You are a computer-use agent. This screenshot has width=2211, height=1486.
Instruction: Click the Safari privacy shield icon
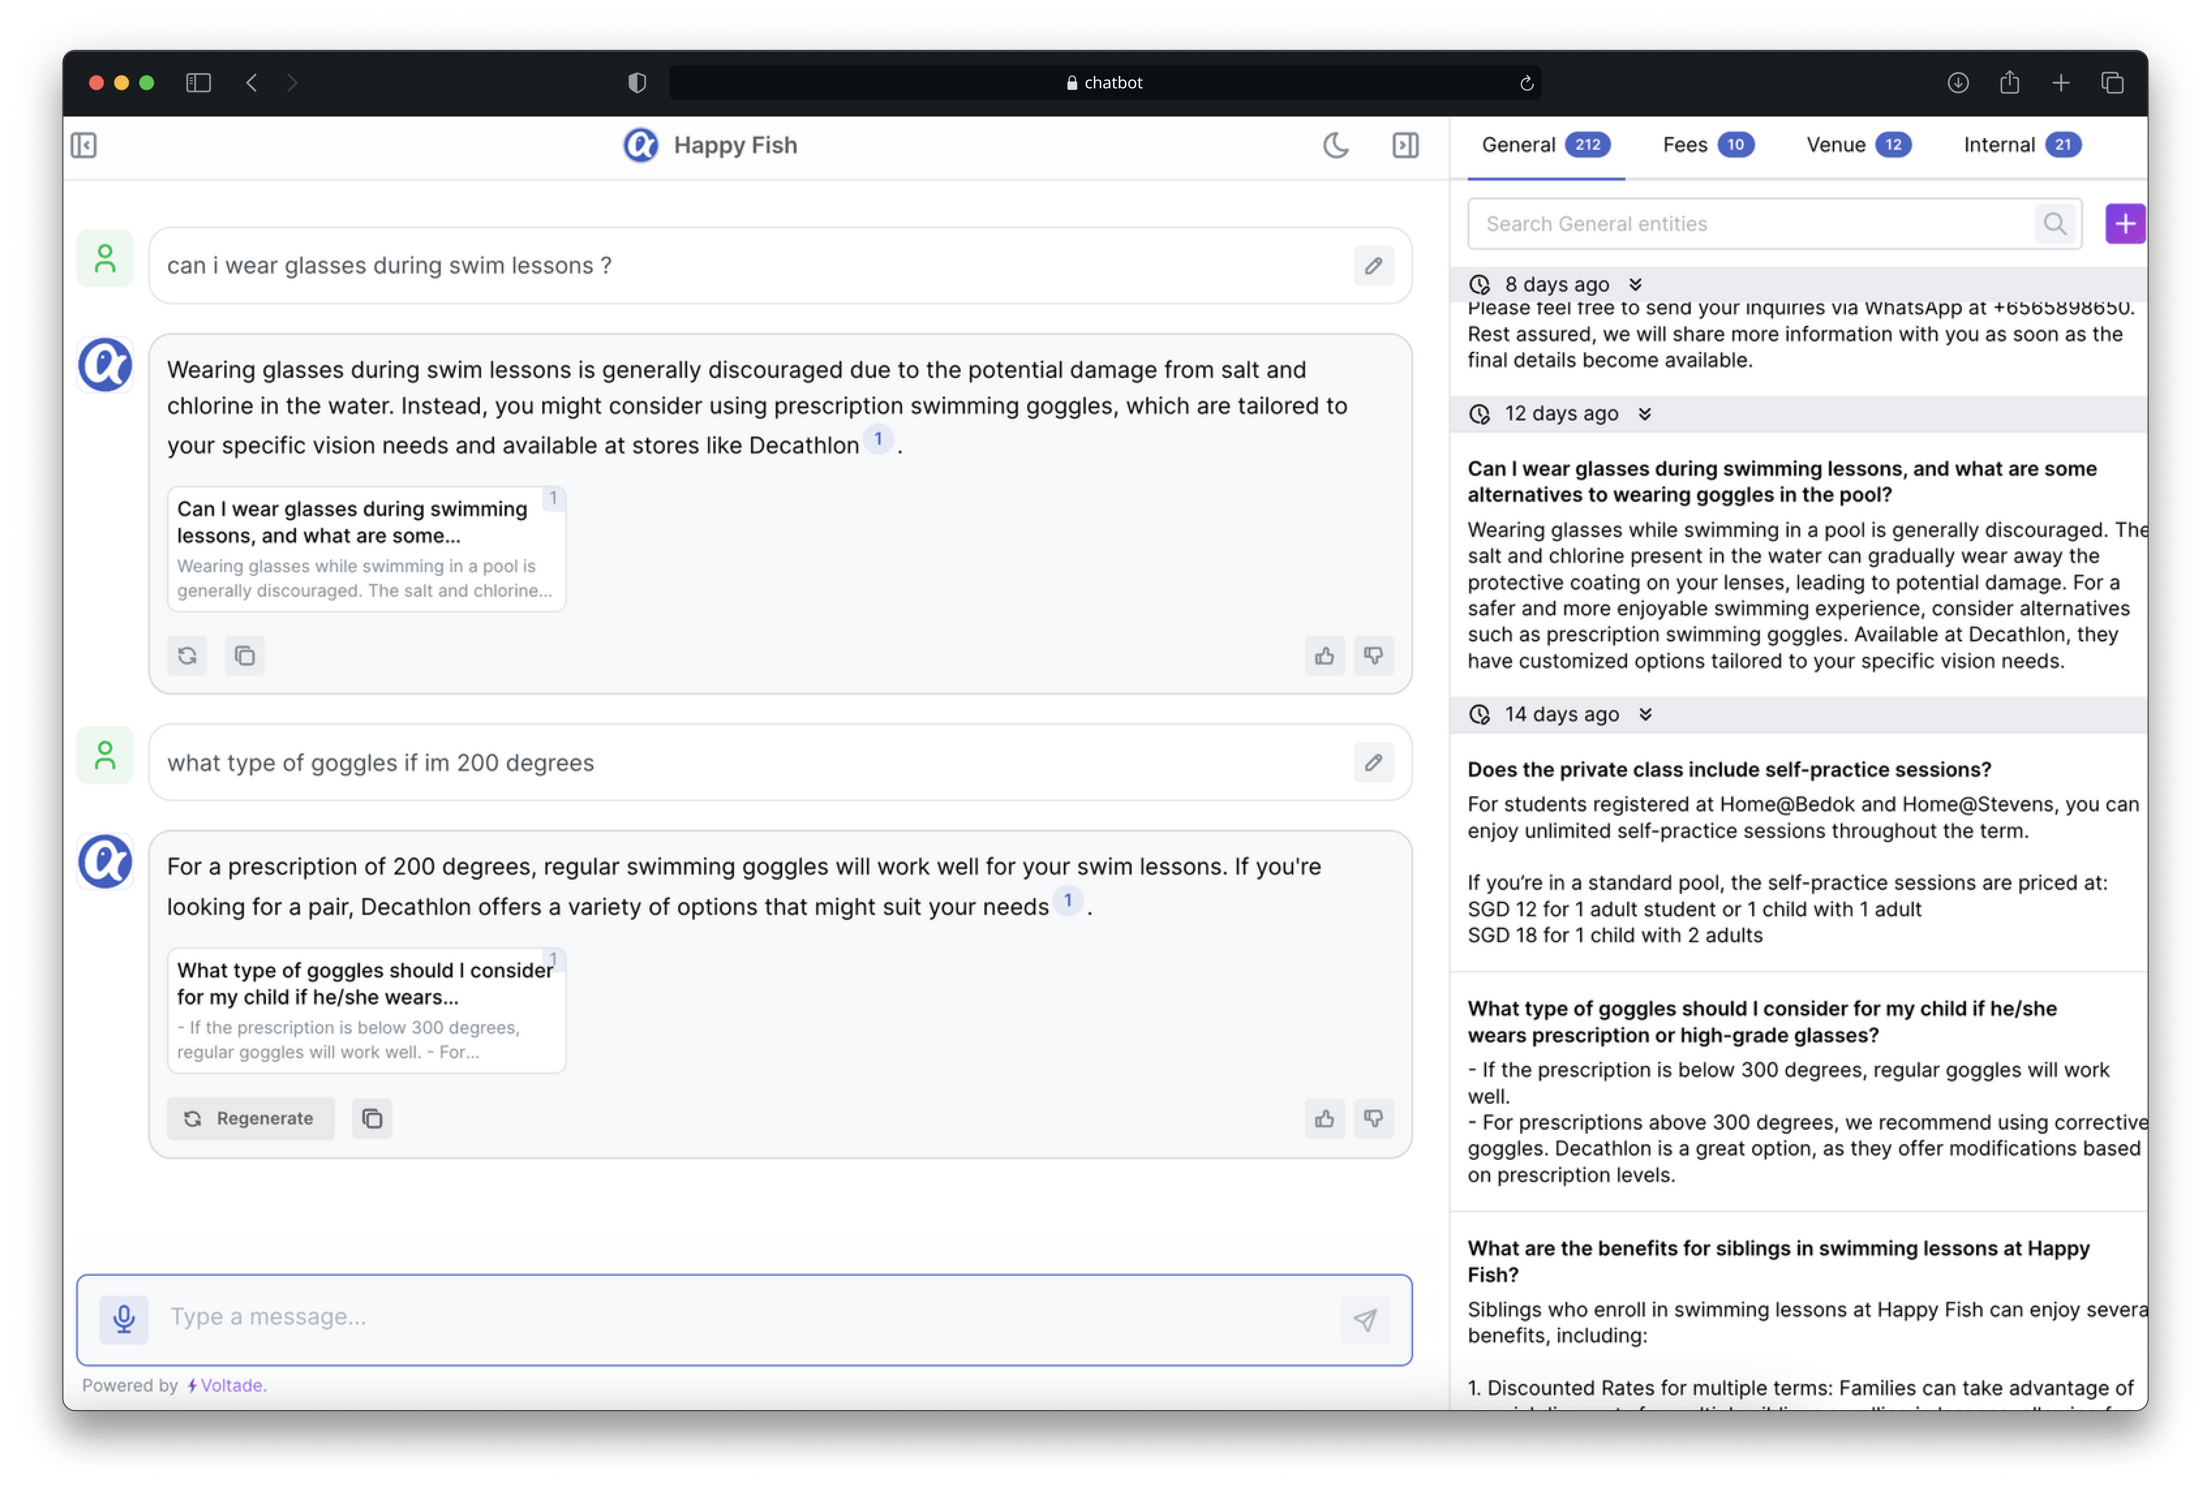coord(637,82)
